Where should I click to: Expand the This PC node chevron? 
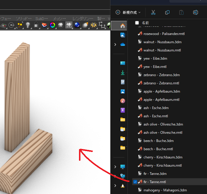pos(115,167)
